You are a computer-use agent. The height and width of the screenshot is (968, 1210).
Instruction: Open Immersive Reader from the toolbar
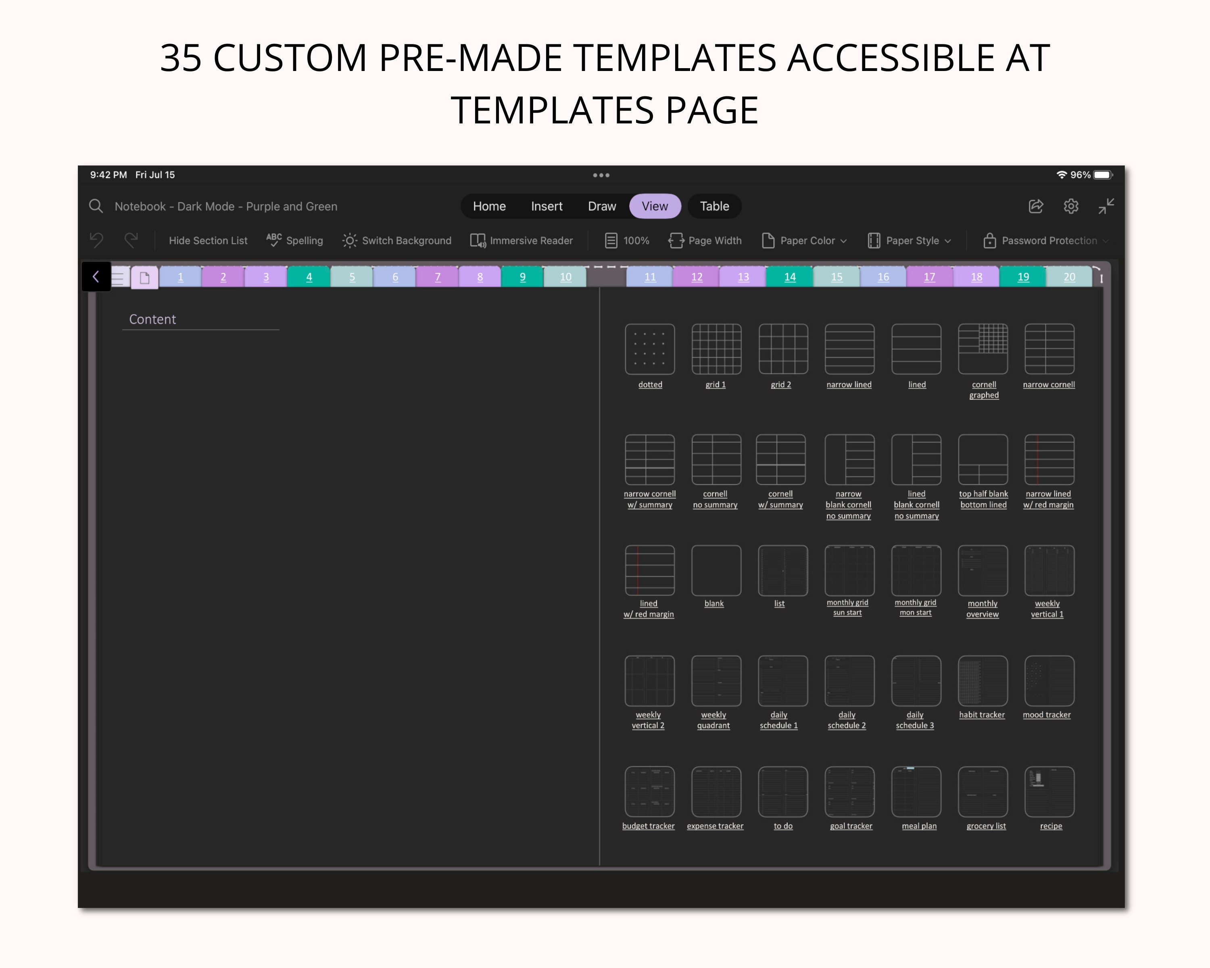[522, 240]
